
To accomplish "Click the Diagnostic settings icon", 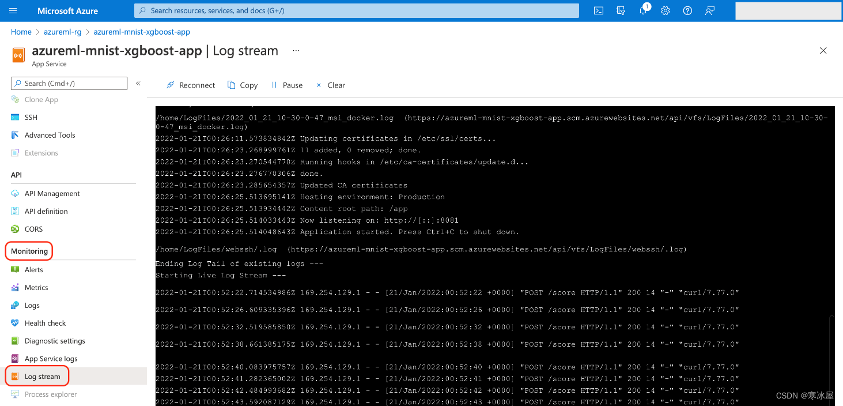I will pos(15,341).
